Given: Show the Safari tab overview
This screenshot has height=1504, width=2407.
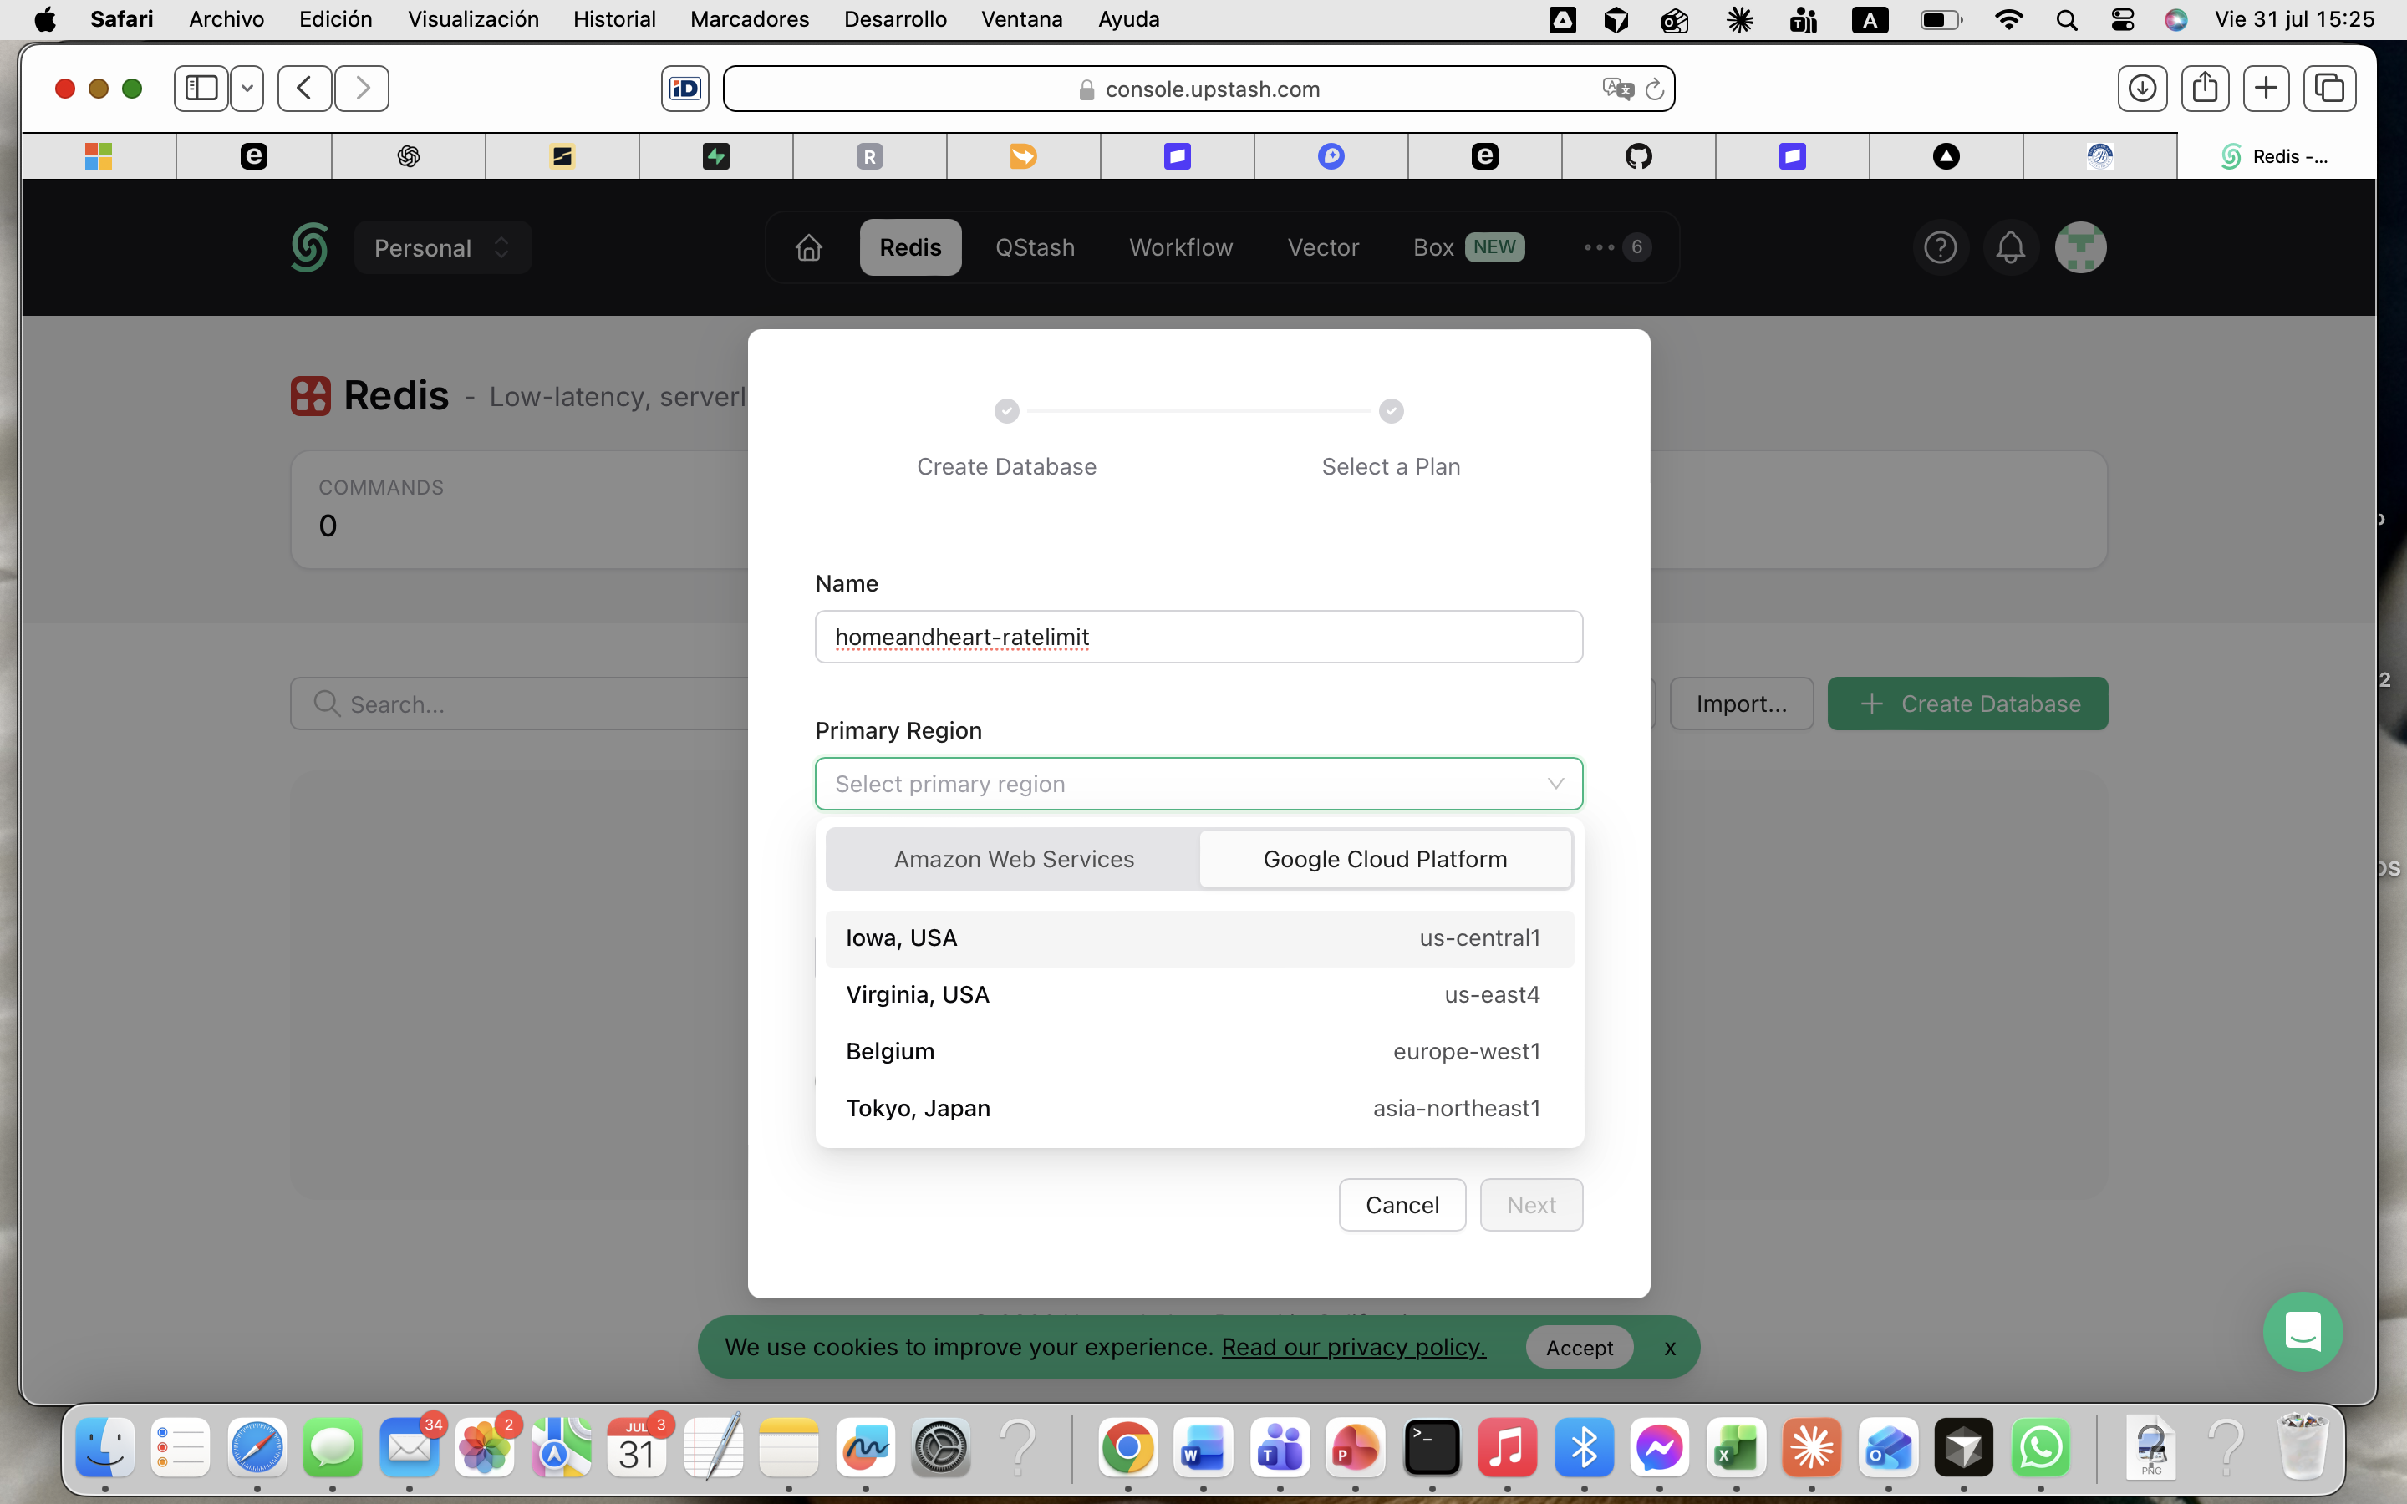Looking at the screenshot, I should pos(2329,89).
